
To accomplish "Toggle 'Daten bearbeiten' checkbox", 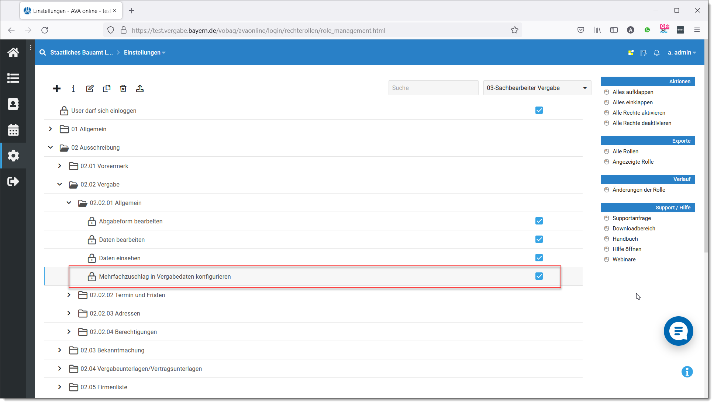I will (539, 239).
